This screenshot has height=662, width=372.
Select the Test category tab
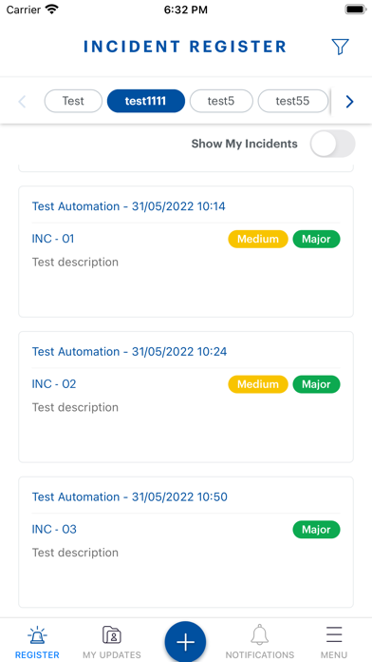73,102
